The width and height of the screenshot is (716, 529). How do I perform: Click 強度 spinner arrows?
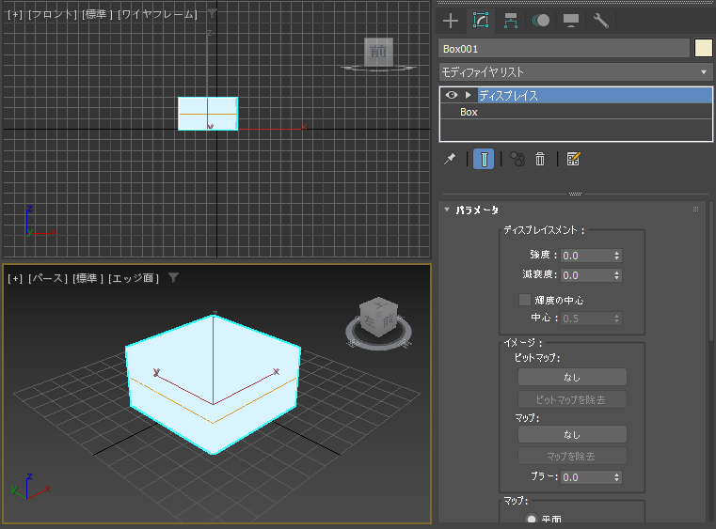click(x=617, y=256)
